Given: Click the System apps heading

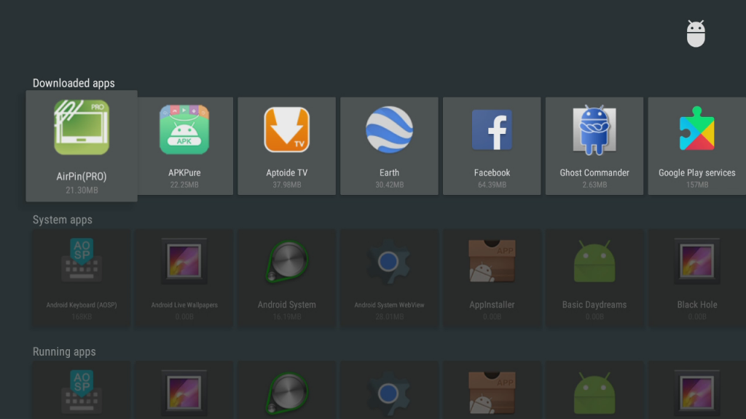Looking at the screenshot, I should pos(63,220).
